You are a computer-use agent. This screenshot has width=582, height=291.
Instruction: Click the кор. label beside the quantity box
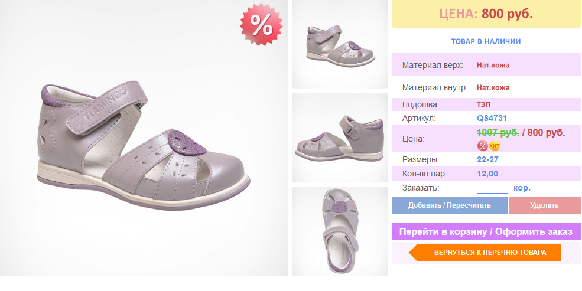point(522,188)
